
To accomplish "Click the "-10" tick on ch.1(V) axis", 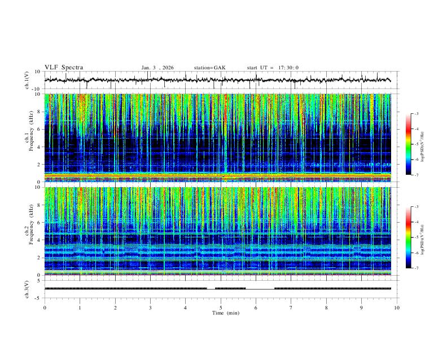I will [x=37, y=89].
